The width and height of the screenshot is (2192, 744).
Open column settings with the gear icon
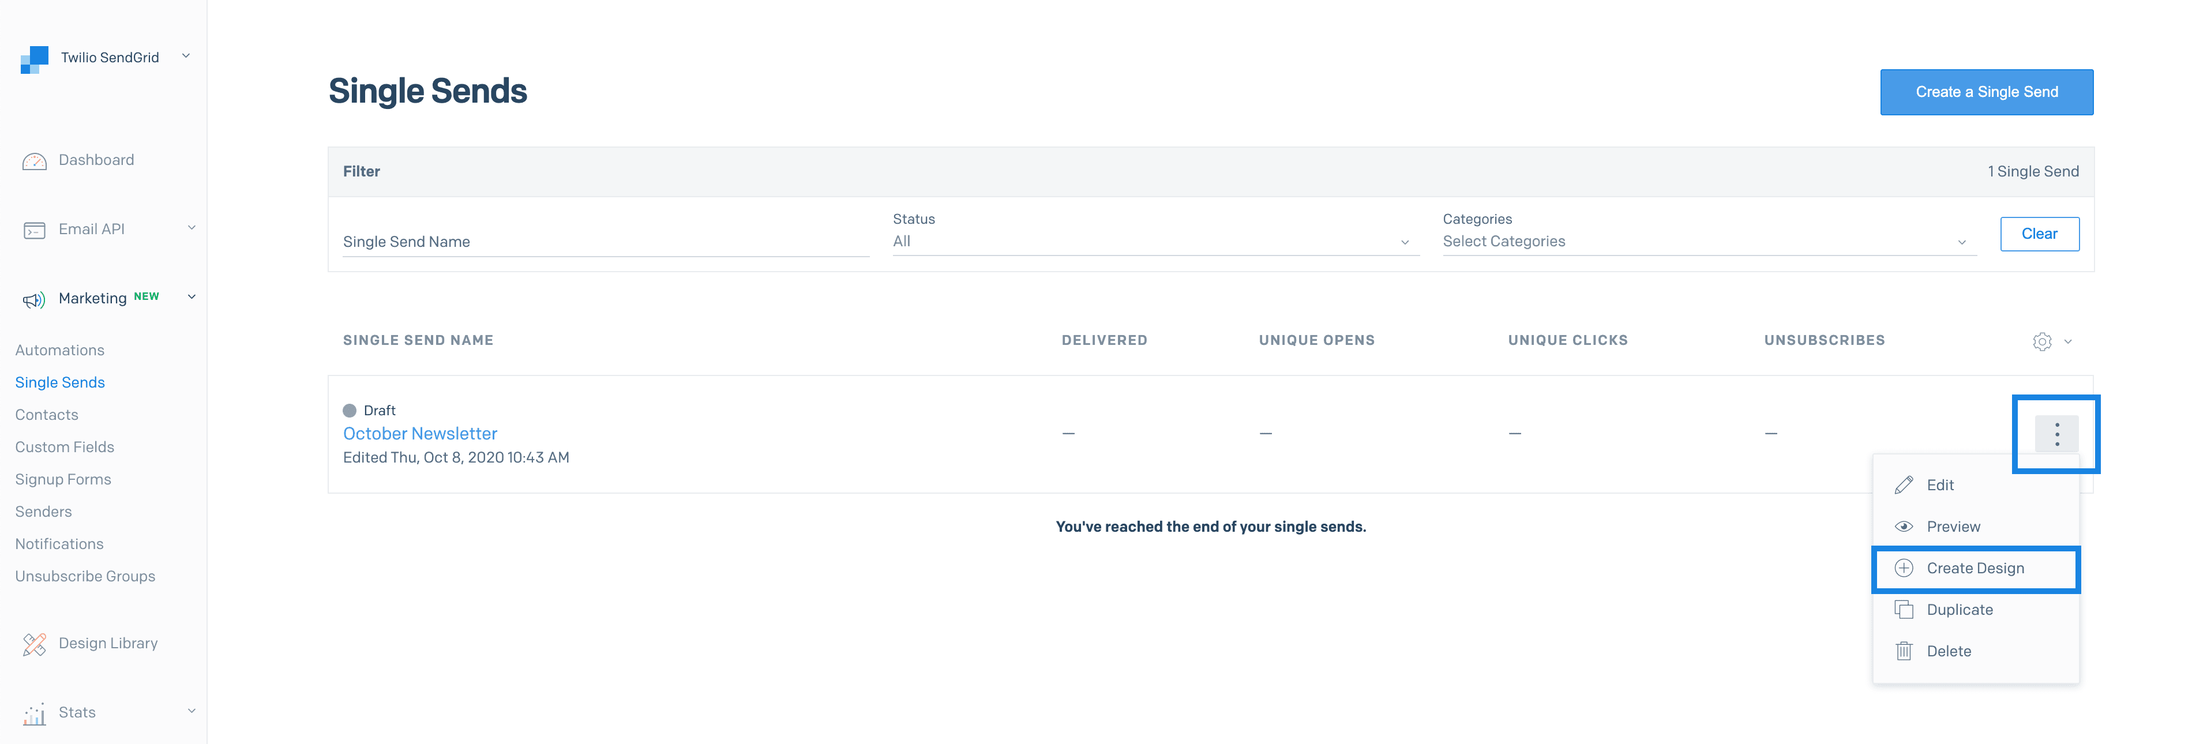coord(2041,341)
